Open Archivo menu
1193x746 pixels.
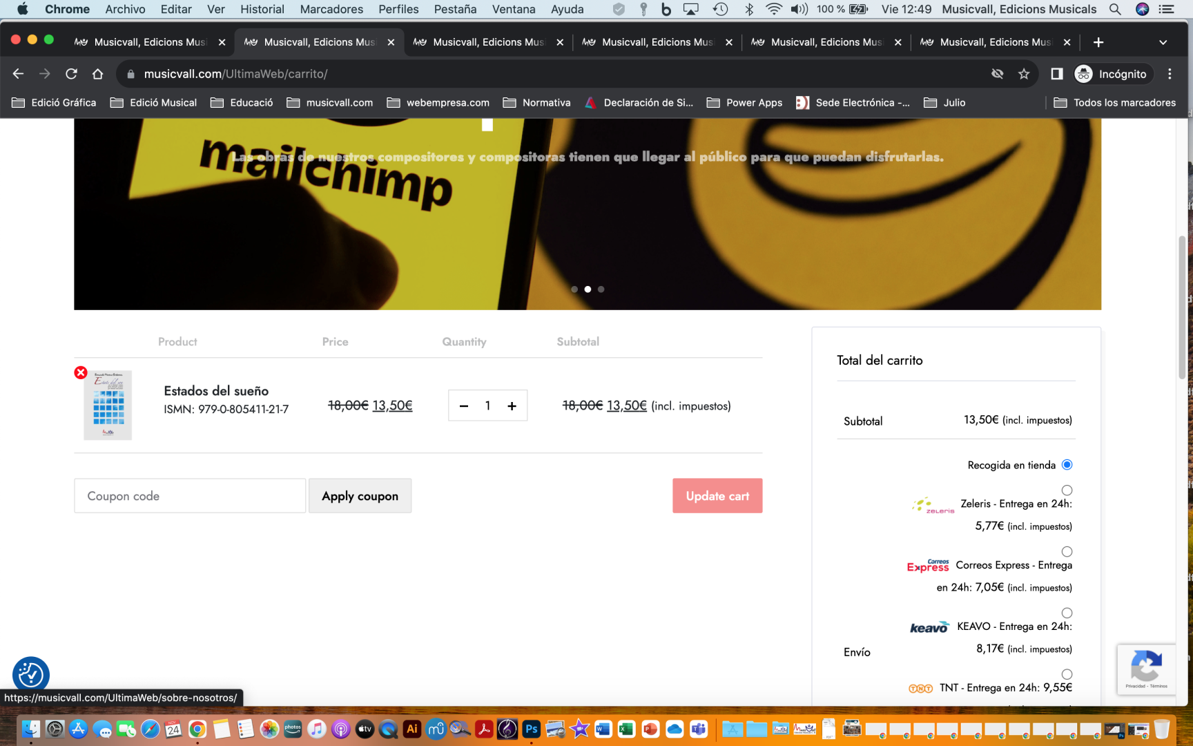click(x=125, y=9)
